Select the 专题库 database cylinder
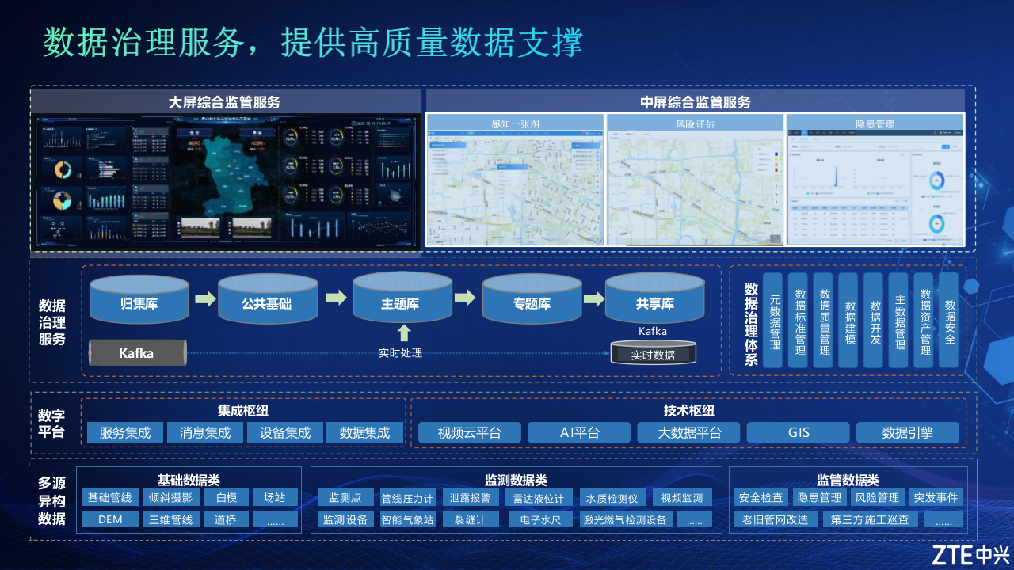 coord(532,299)
